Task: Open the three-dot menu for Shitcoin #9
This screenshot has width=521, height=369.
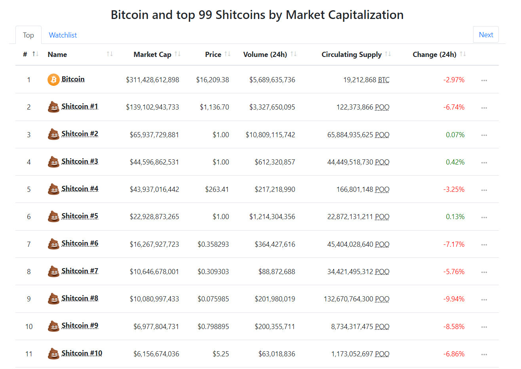Action: point(484,327)
